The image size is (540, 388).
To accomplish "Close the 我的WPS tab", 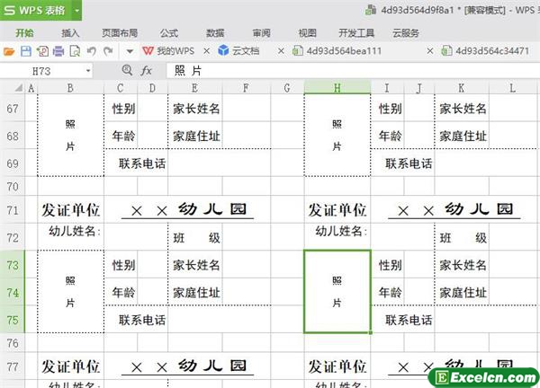I will (x=207, y=51).
